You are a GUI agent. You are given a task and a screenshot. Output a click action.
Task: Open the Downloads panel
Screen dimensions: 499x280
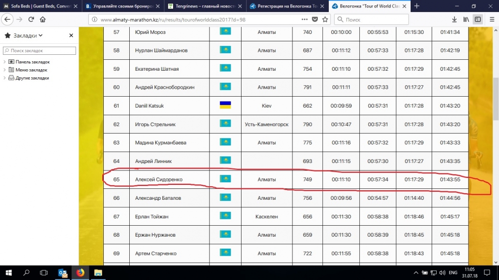click(x=454, y=19)
